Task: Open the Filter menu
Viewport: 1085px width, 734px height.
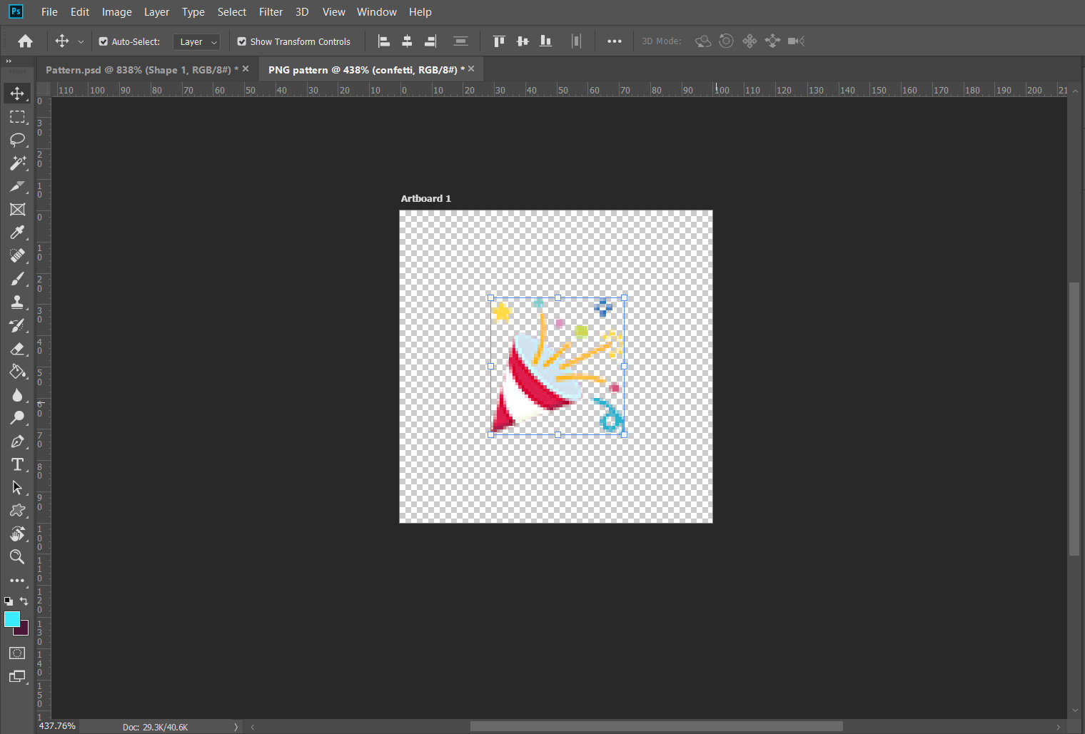Action: pyautogui.click(x=271, y=12)
